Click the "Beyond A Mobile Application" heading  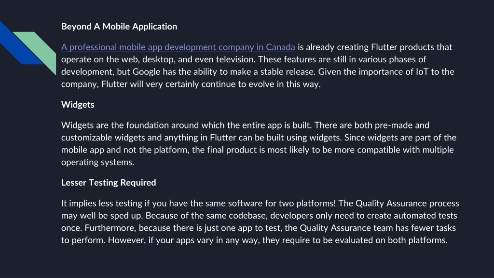click(x=119, y=27)
